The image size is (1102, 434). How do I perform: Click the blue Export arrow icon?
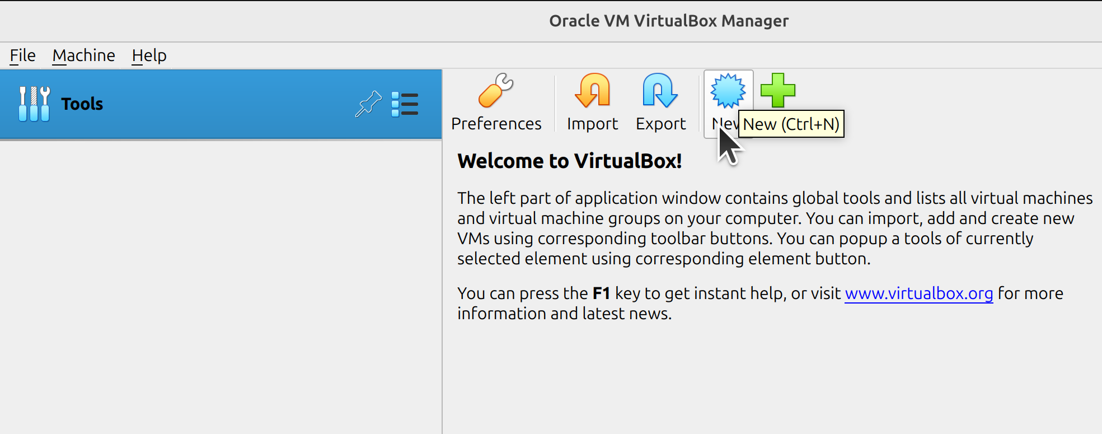pos(660,90)
